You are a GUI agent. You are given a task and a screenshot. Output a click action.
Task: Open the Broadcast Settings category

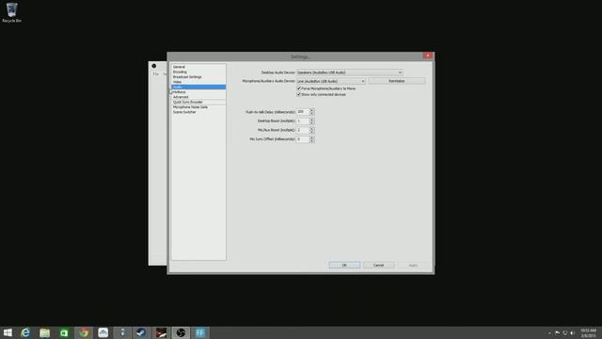[x=198, y=77]
